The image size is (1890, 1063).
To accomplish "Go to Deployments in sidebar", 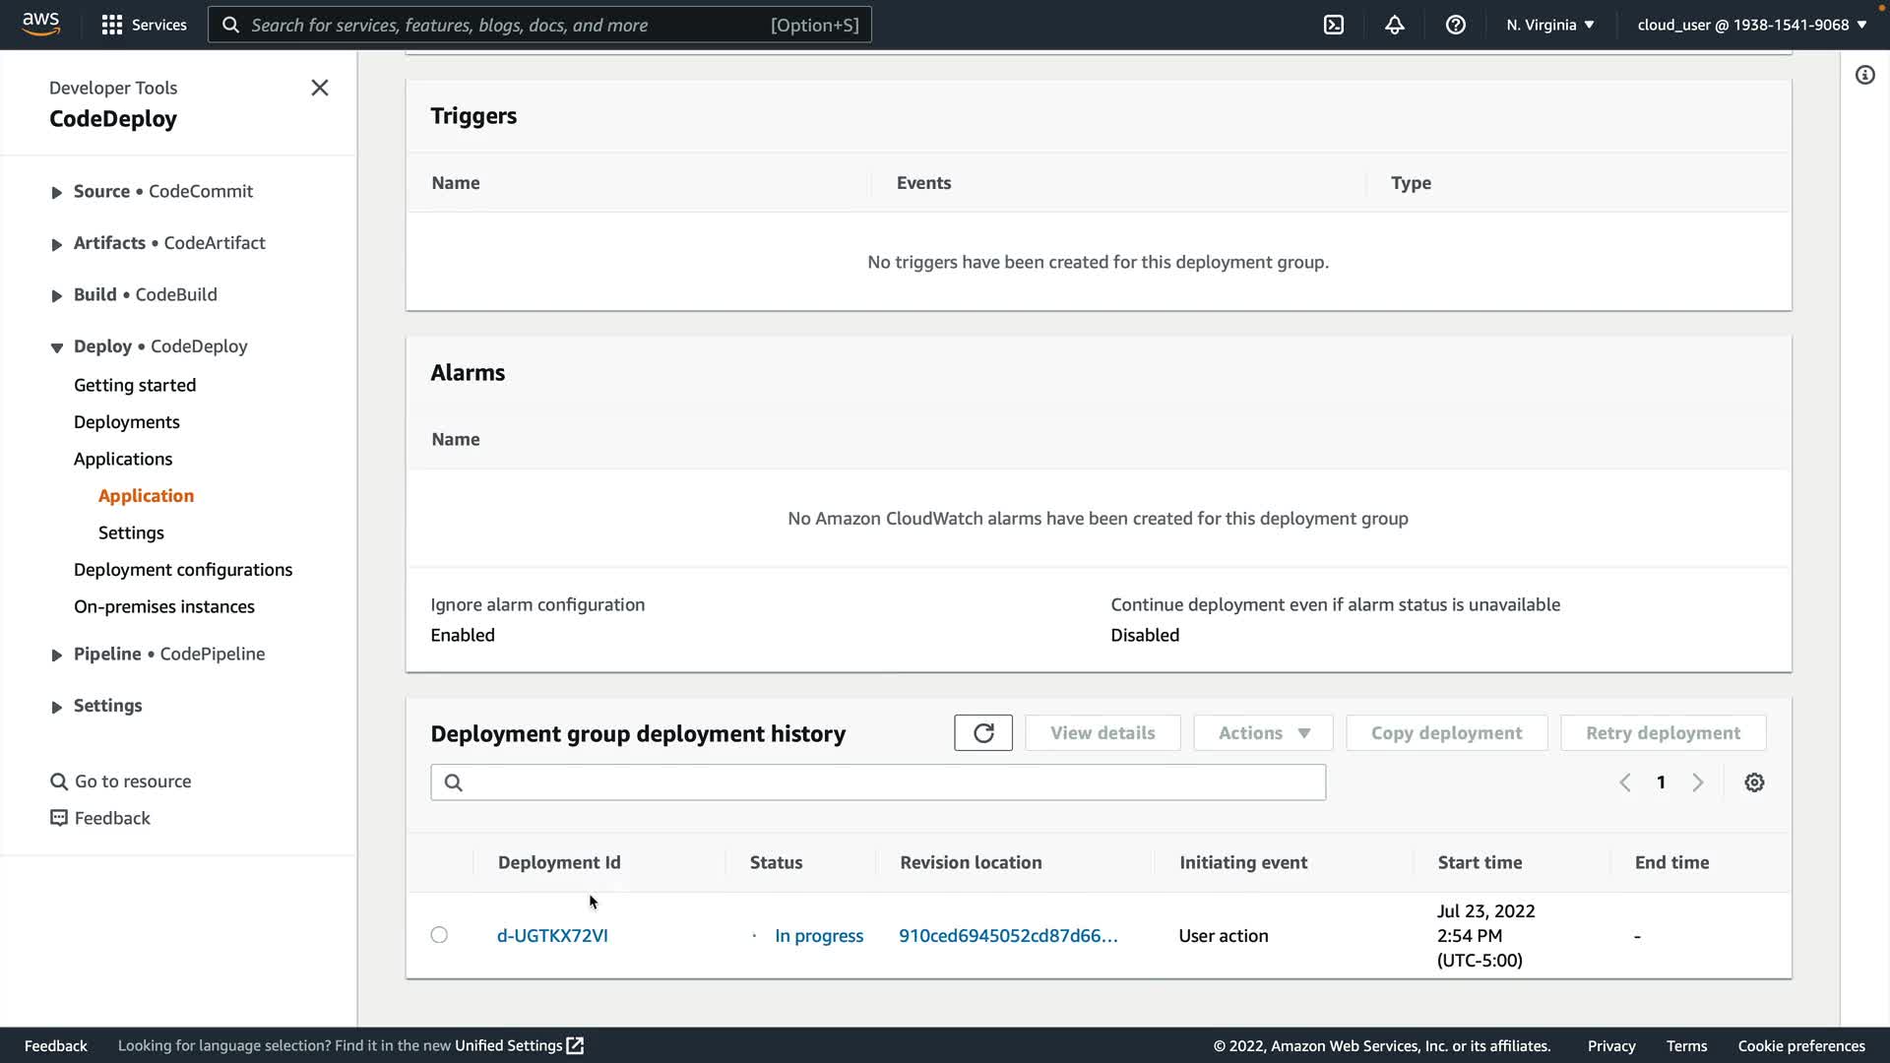I will point(127,422).
